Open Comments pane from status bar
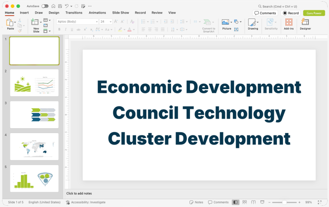 pyautogui.click(x=218, y=202)
